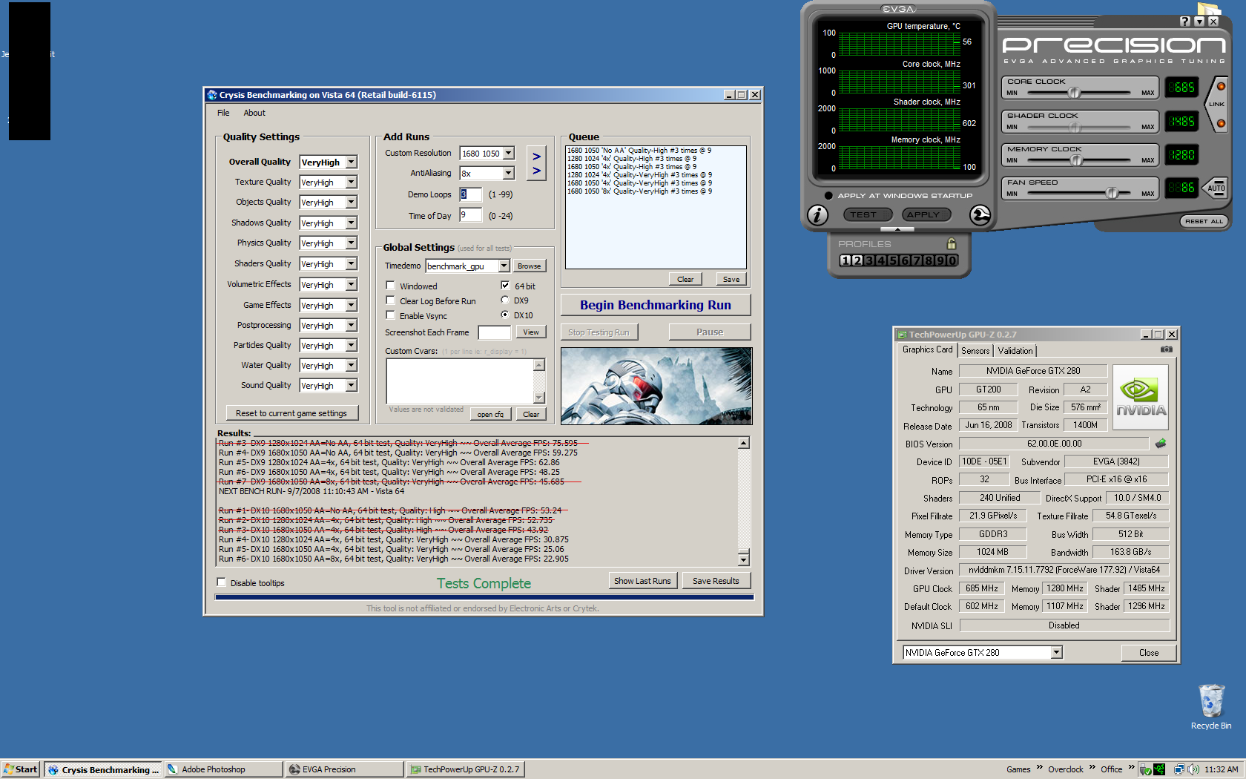Enable Clear Log Before Run
The image size is (1246, 779).
coord(390,300)
